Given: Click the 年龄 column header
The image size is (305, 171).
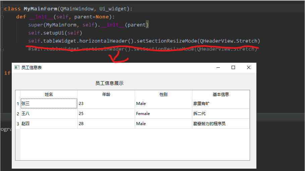Looking at the screenshot, I should tap(106, 94).
